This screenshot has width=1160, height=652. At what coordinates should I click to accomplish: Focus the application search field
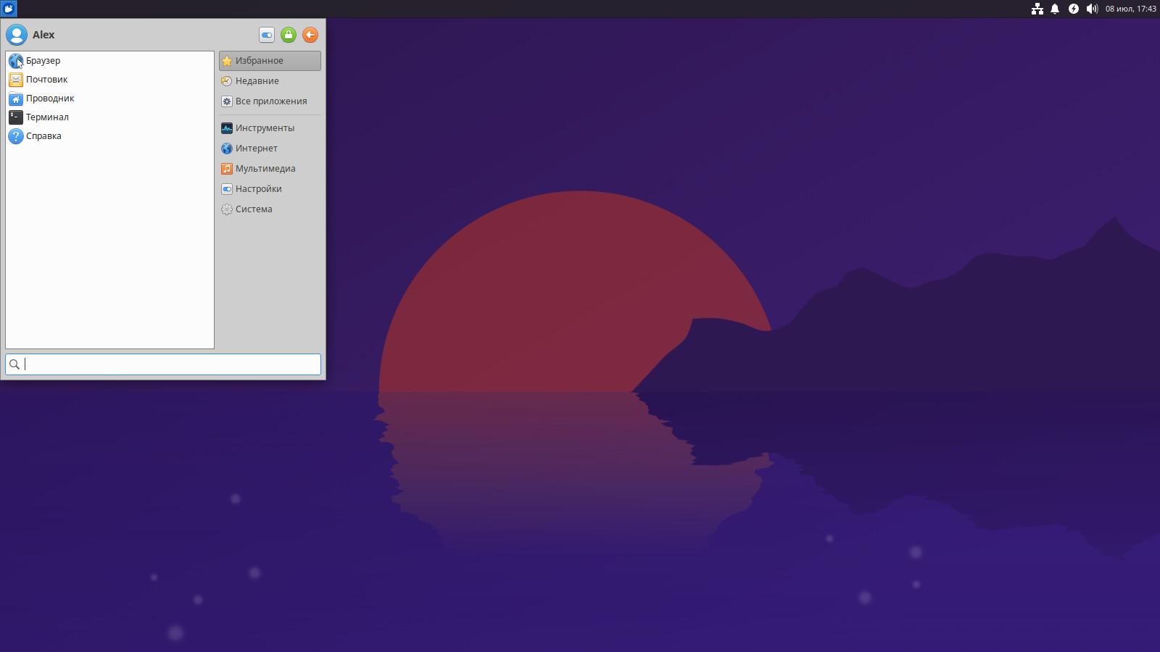(x=163, y=364)
